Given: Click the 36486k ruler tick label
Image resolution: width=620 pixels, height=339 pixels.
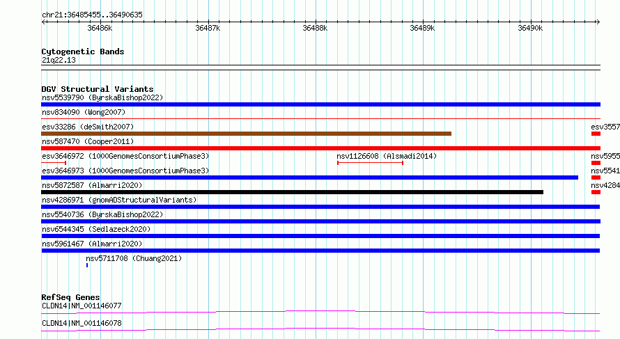Looking at the screenshot, I should click(x=100, y=28).
